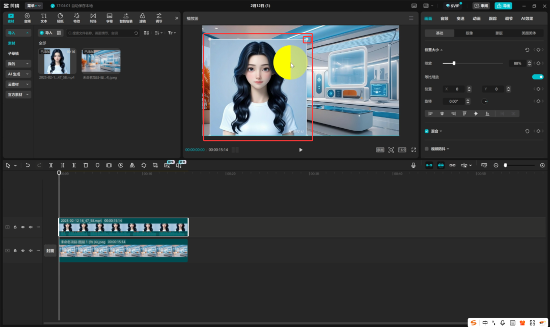Viewport: 550px width, 327px height.
Task: Open the 字幕 (Captions) panel
Action: click(109, 18)
